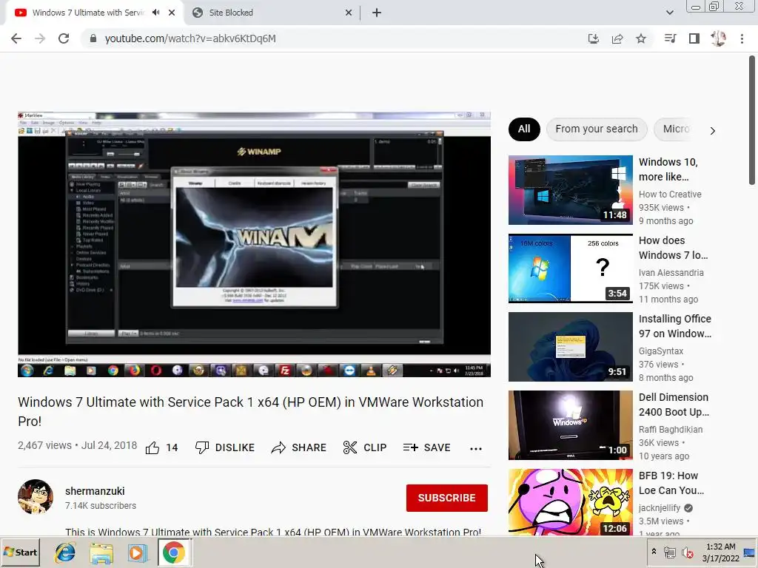
Task: Click the Dell Dimension 2400 Boot Up title
Action: coord(674,405)
